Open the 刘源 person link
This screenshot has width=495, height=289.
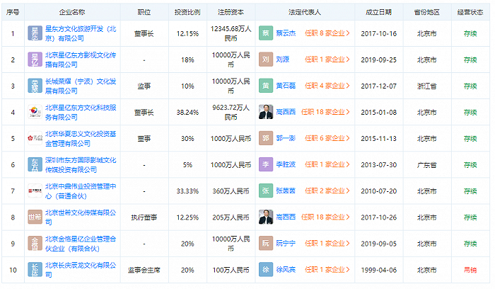pos(283,59)
